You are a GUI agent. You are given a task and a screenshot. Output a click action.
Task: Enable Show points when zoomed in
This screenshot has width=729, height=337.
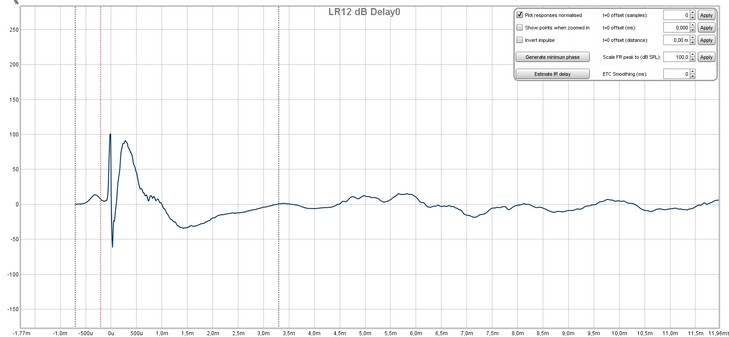click(x=520, y=27)
